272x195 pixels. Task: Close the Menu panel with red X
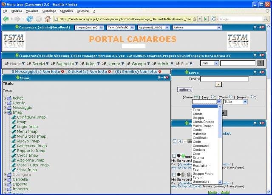(x=167, y=78)
